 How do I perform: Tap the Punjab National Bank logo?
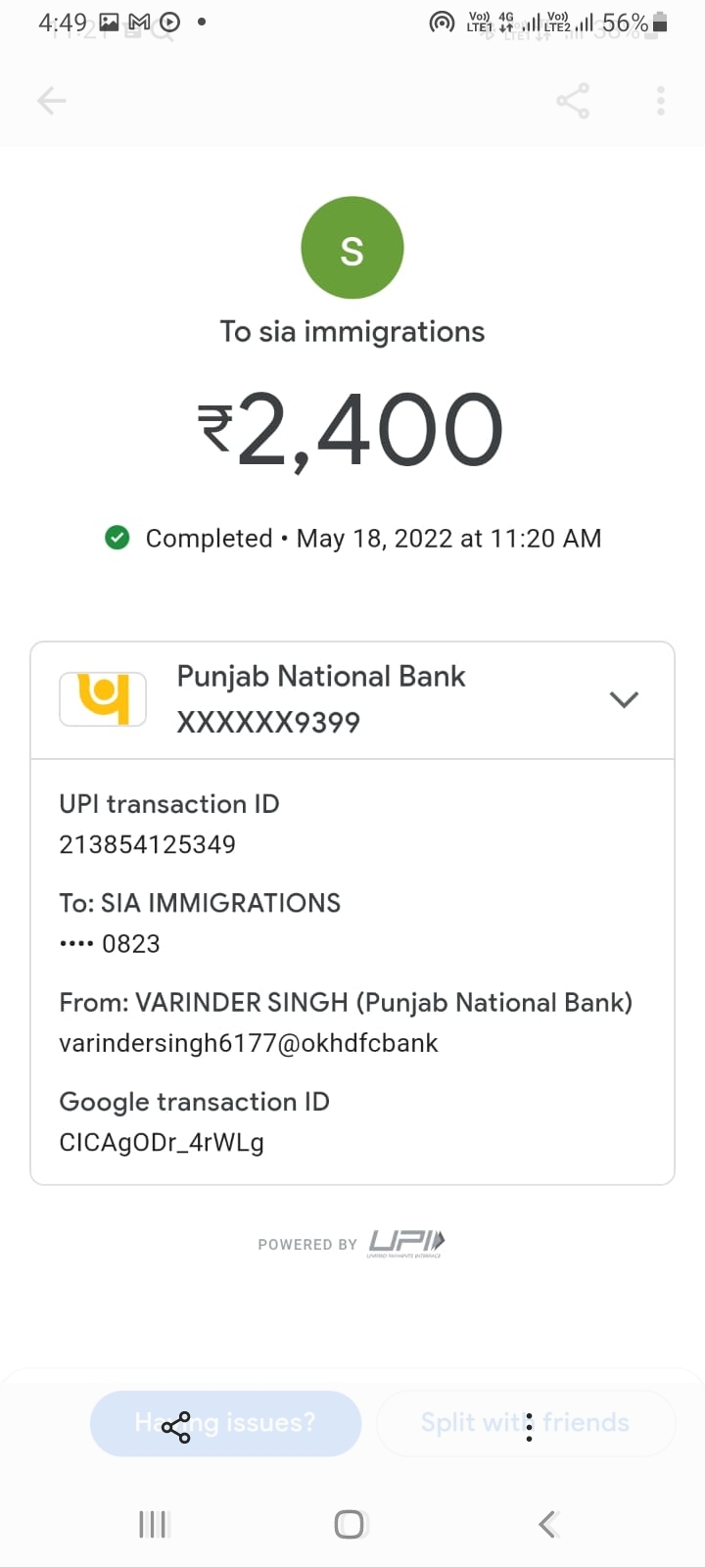103,699
